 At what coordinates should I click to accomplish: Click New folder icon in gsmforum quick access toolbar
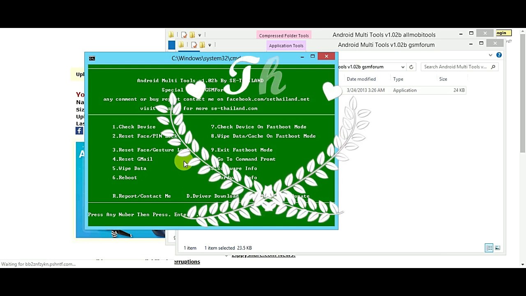coord(202,45)
